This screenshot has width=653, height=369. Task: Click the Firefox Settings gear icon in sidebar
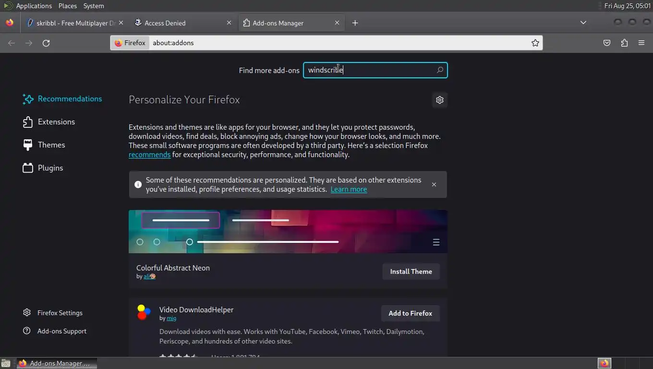click(x=27, y=313)
